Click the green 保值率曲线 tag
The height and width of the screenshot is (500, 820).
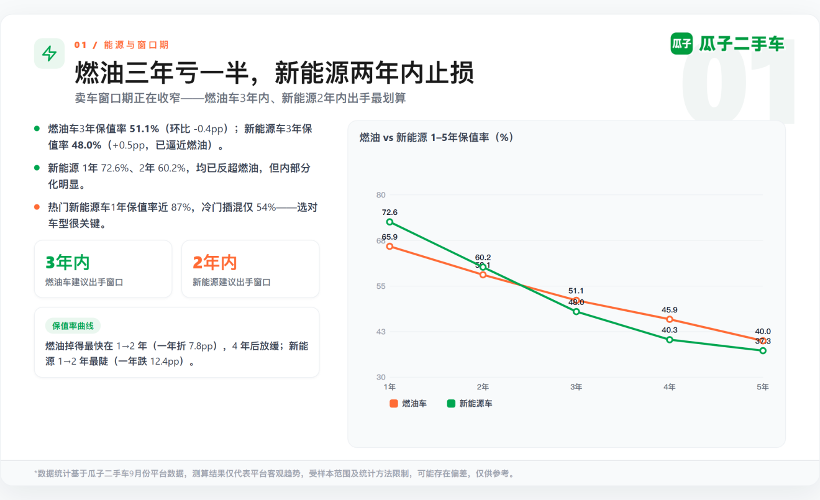73,326
